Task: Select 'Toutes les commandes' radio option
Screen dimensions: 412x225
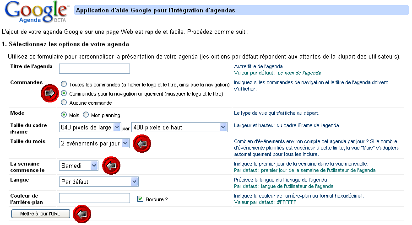Action: 64,84
